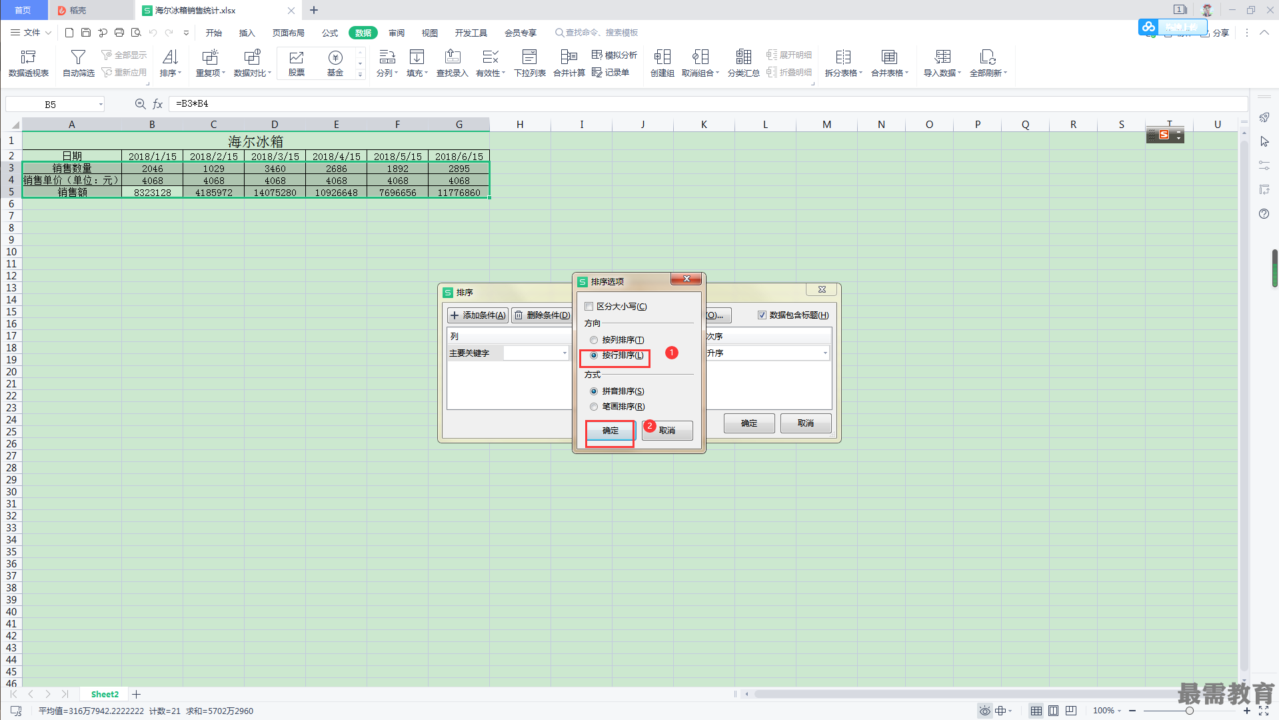Cancel the 排序选项 dialog with 取消
This screenshot has width=1279, height=720.
pos(667,431)
